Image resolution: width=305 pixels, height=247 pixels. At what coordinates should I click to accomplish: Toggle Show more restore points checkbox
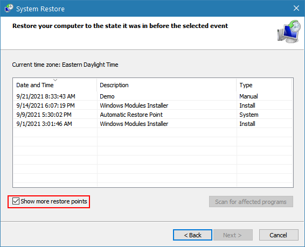coord(16,201)
